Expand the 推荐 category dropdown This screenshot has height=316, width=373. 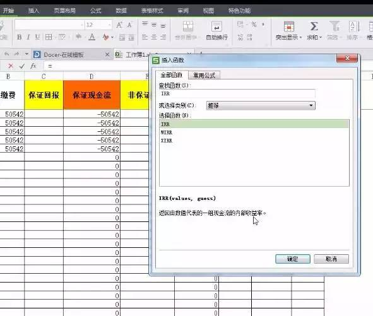tap(311, 105)
